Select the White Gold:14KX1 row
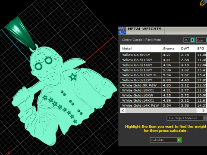 [163, 100]
